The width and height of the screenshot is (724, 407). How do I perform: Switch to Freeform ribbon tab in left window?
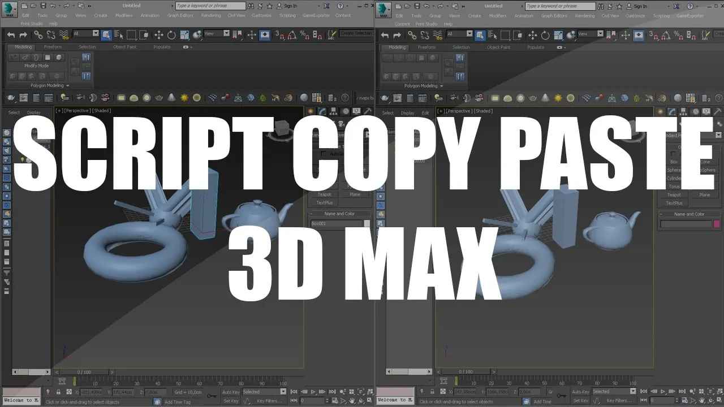[x=53, y=47]
